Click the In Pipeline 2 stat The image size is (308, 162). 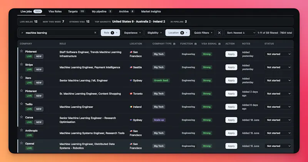179,22
